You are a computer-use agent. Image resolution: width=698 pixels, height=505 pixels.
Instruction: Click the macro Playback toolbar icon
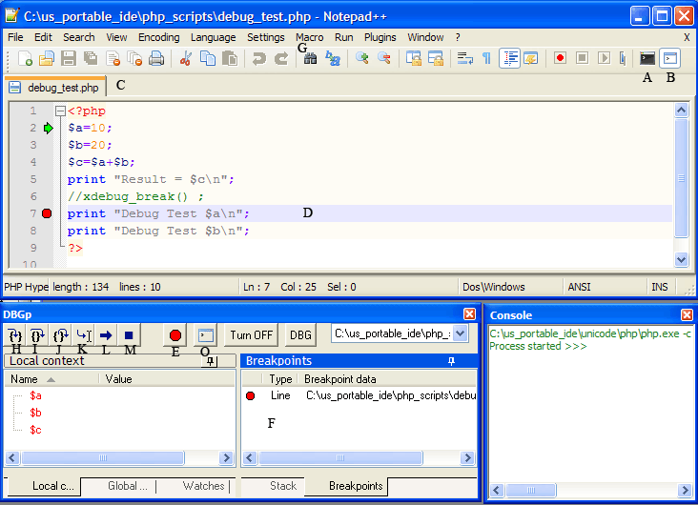604,58
